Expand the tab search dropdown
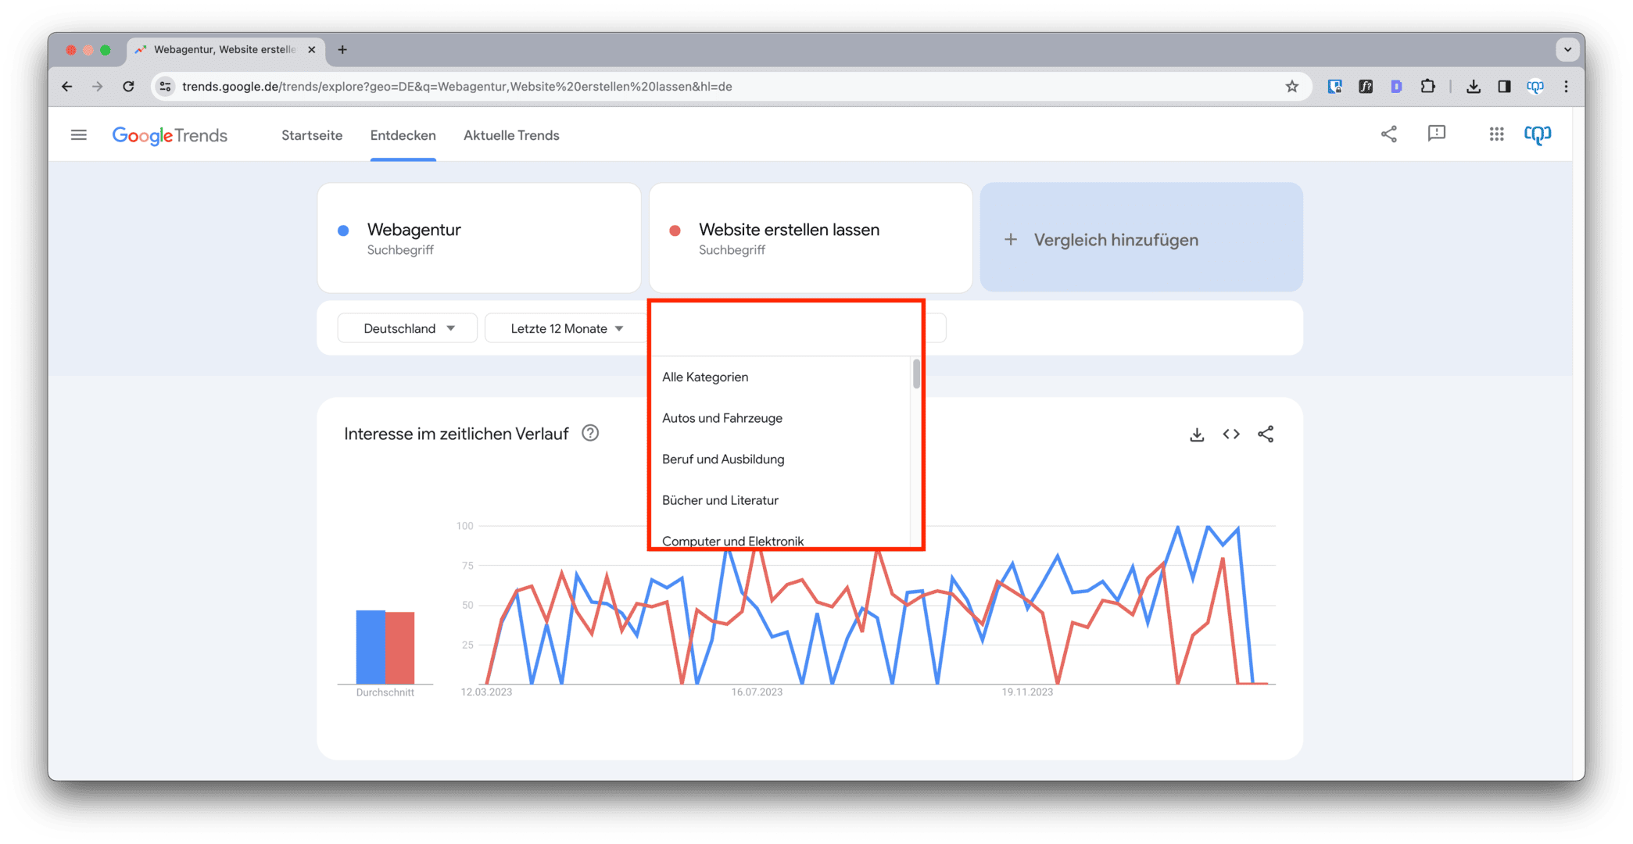Viewport: 1633px width, 844px height. tap(1567, 49)
